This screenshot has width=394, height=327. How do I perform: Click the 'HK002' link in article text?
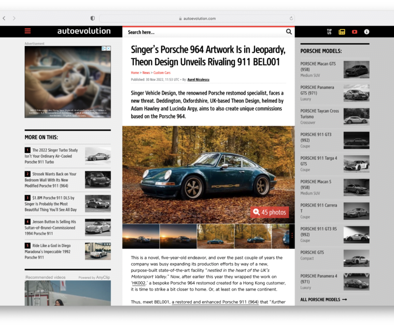[x=139, y=283]
